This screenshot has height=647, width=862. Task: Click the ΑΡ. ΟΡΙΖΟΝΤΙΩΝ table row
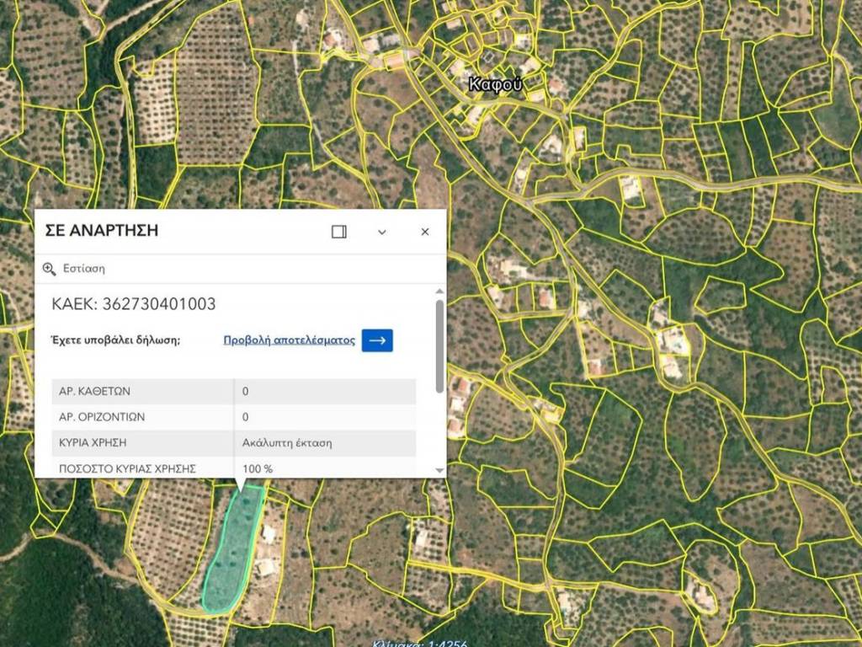[x=233, y=417]
